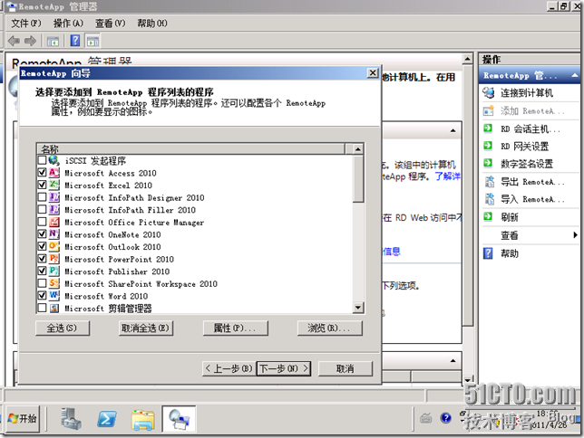Click the Microsoft Word 2010 icon
The width and height of the screenshot is (584, 438).
pos(54,296)
